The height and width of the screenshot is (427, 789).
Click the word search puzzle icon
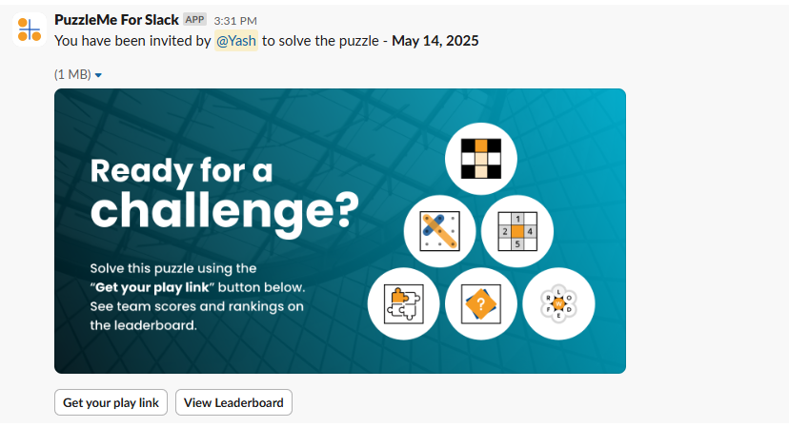pyautogui.click(x=440, y=232)
